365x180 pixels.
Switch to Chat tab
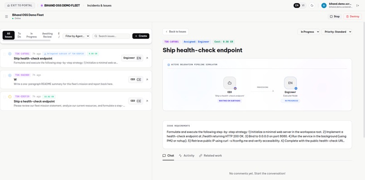pos(168,156)
